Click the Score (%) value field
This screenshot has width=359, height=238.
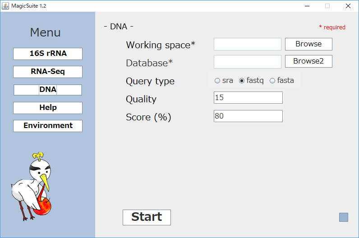click(x=248, y=116)
